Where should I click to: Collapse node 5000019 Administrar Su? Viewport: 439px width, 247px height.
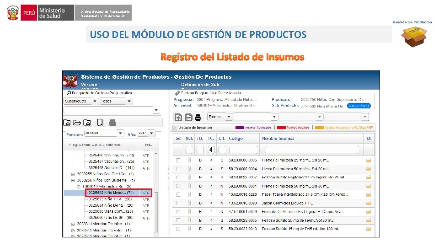79,187
